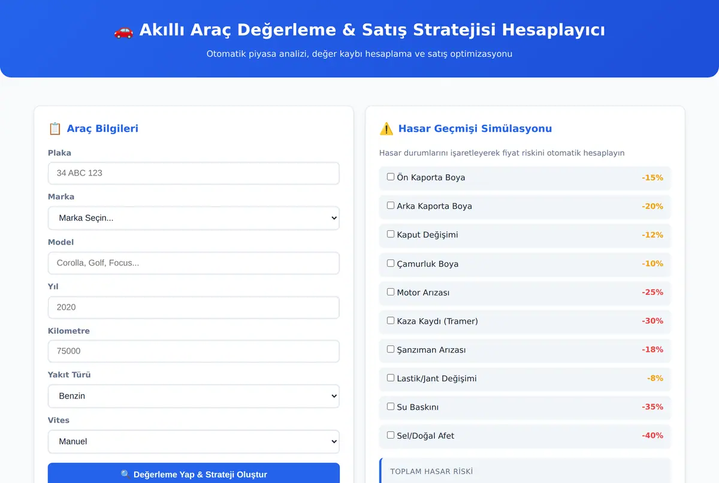This screenshot has height=483, width=719.
Task: Click the Hasar durumlarını işaretleyerek description text
Action: click(502, 153)
